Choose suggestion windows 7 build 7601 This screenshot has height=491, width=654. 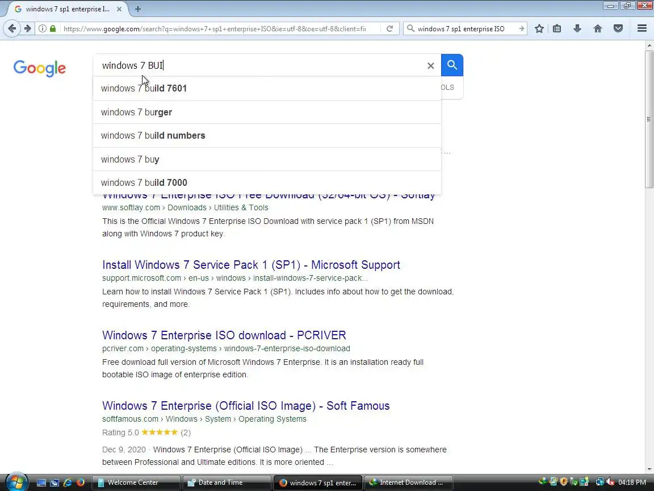click(267, 89)
